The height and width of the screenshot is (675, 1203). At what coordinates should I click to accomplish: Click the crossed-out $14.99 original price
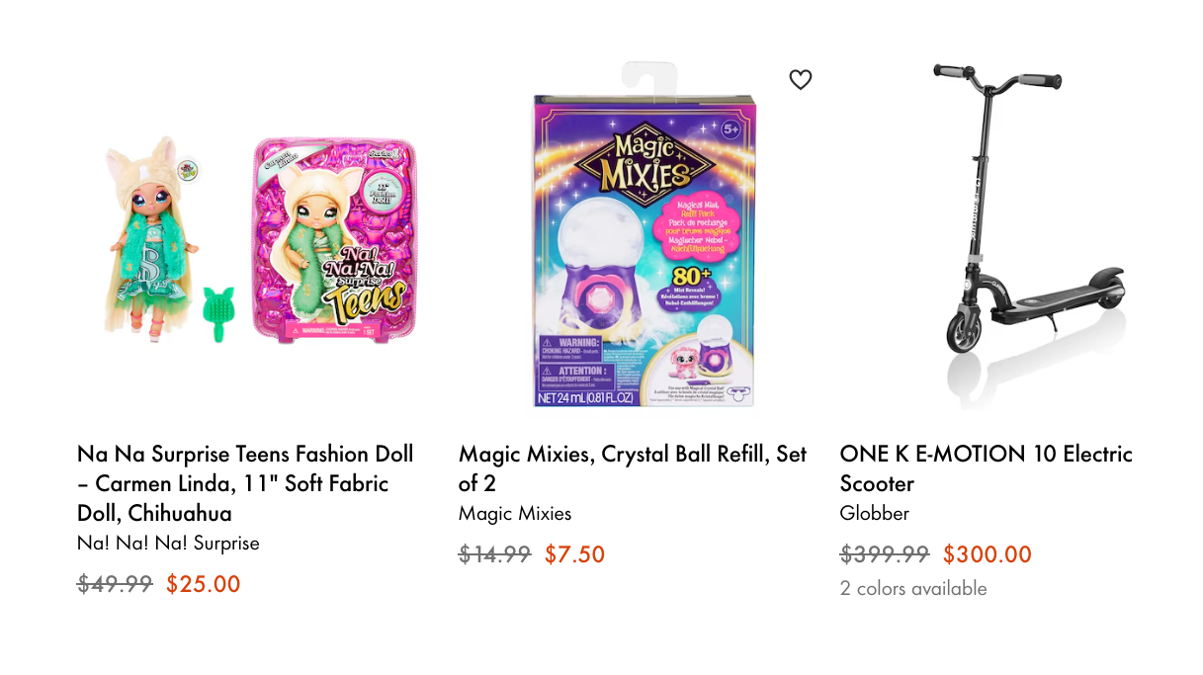[x=495, y=554]
